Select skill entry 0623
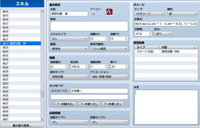Screen dimensions: 200x128 pos(21,47)
